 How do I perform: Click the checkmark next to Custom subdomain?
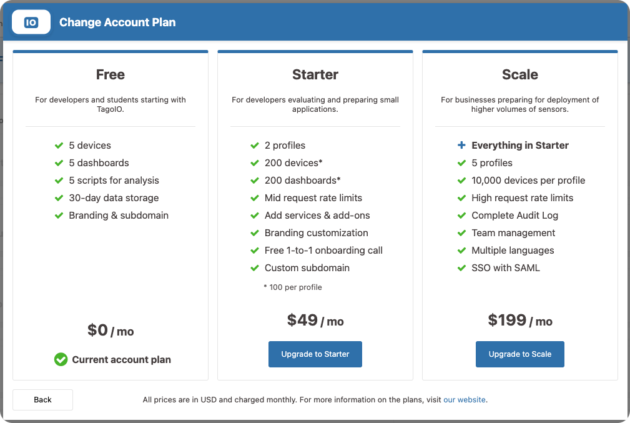point(255,268)
